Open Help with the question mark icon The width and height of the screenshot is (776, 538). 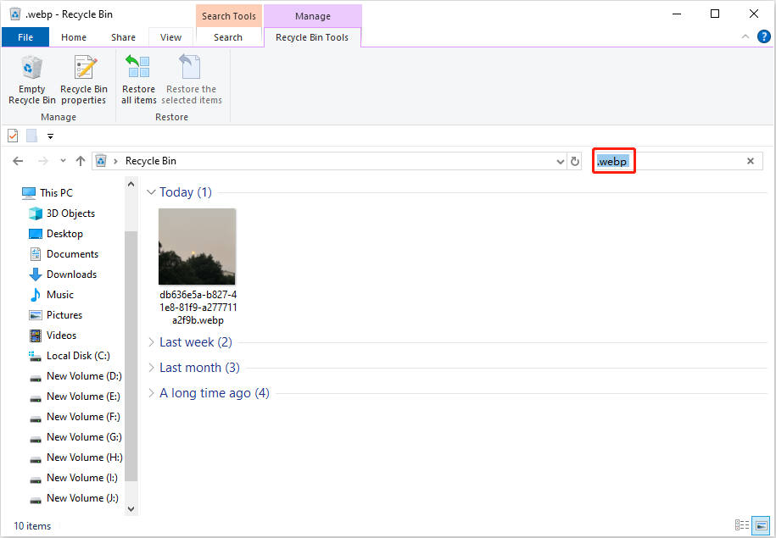pos(764,36)
